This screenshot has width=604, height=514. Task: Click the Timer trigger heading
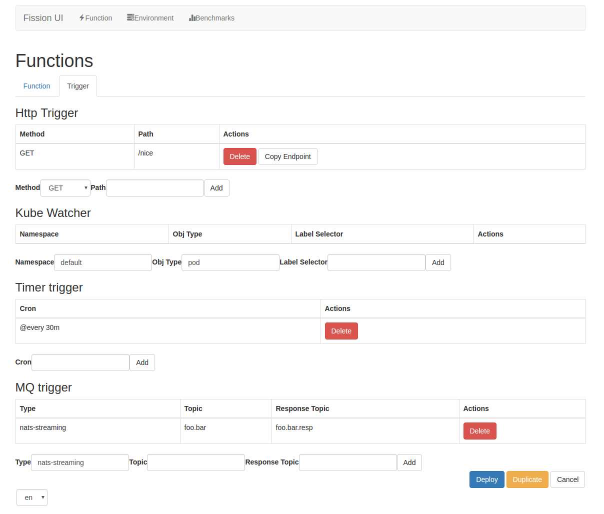49,287
